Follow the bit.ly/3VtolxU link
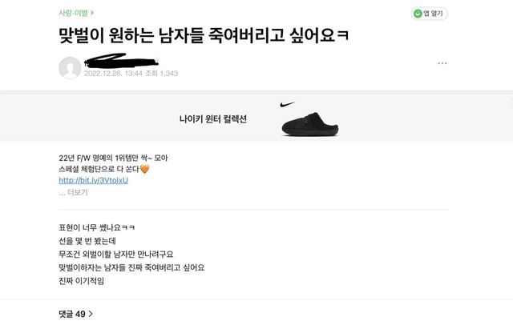Image resolution: width=513 pixels, height=329 pixels. (x=93, y=180)
